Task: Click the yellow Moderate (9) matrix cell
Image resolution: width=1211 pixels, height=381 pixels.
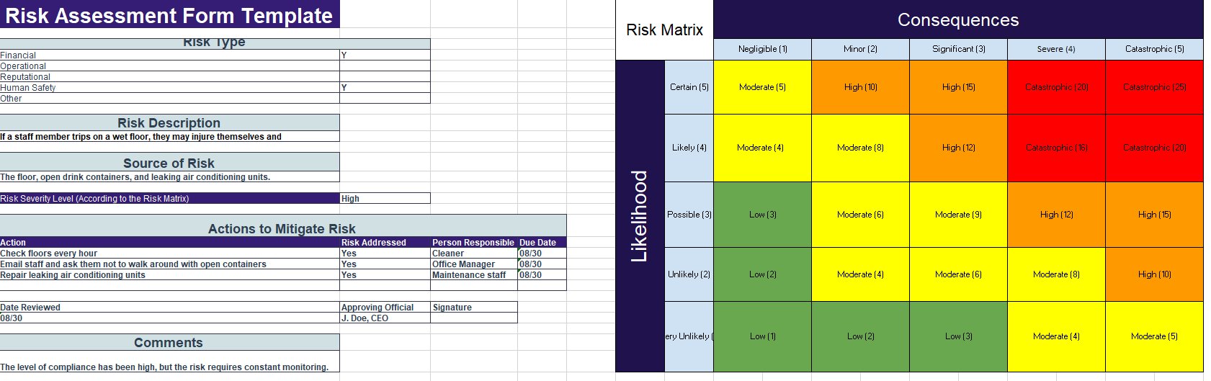Action: [958, 215]
